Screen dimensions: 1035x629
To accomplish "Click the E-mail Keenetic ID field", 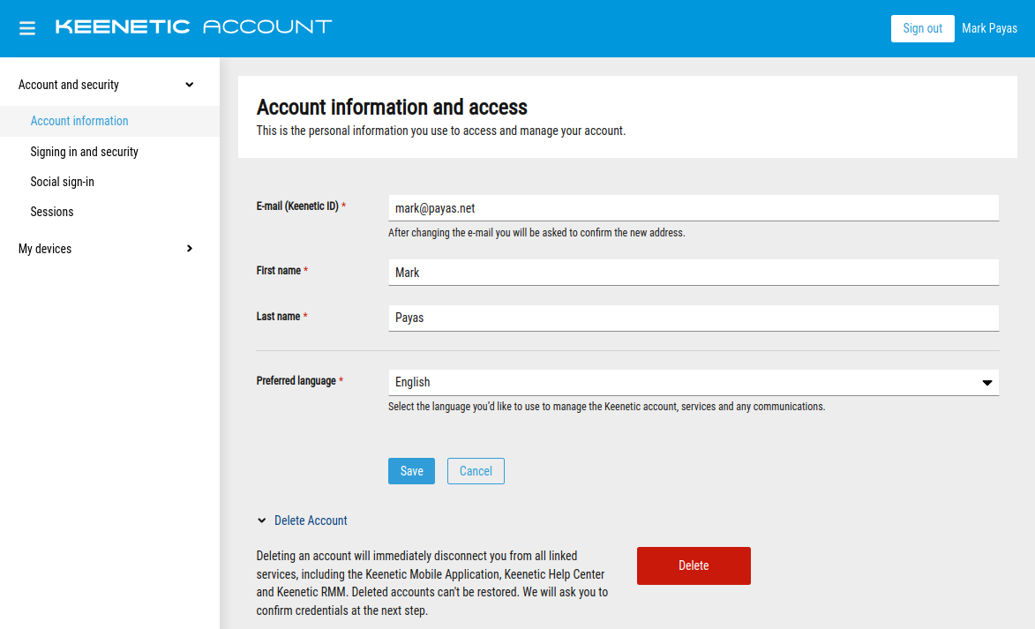I will pyautogui.click(x=693, y=208).
